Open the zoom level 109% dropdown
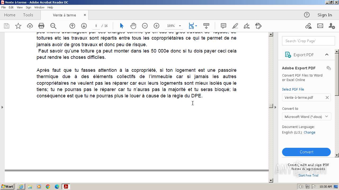This screenshot has width=339, height=190. (180, 26)
